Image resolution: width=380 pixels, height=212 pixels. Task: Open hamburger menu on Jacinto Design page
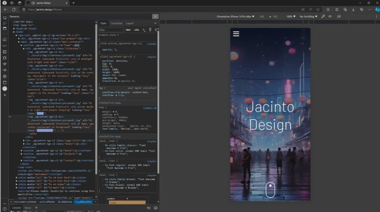pos(236,34)
